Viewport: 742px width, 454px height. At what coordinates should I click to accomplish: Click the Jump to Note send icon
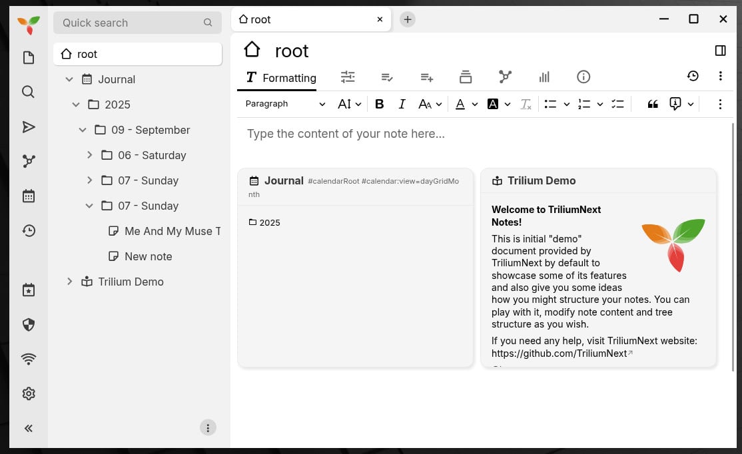pos(28,127)
